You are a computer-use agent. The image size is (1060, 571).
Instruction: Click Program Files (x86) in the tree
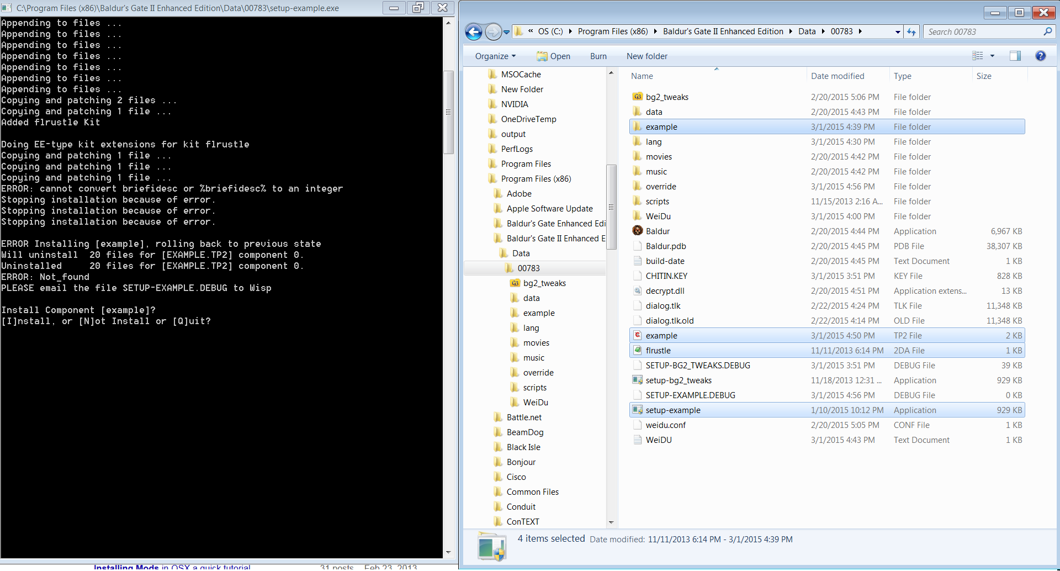536,179
